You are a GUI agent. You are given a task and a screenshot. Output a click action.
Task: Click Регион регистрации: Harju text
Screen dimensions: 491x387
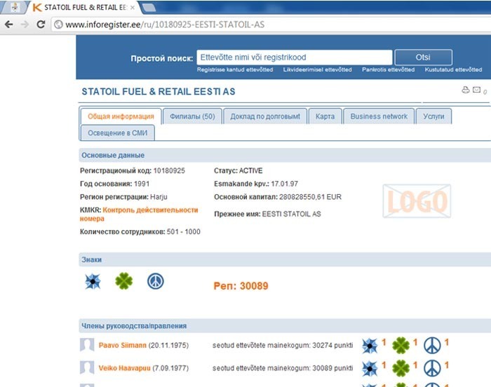coord(123,197)
